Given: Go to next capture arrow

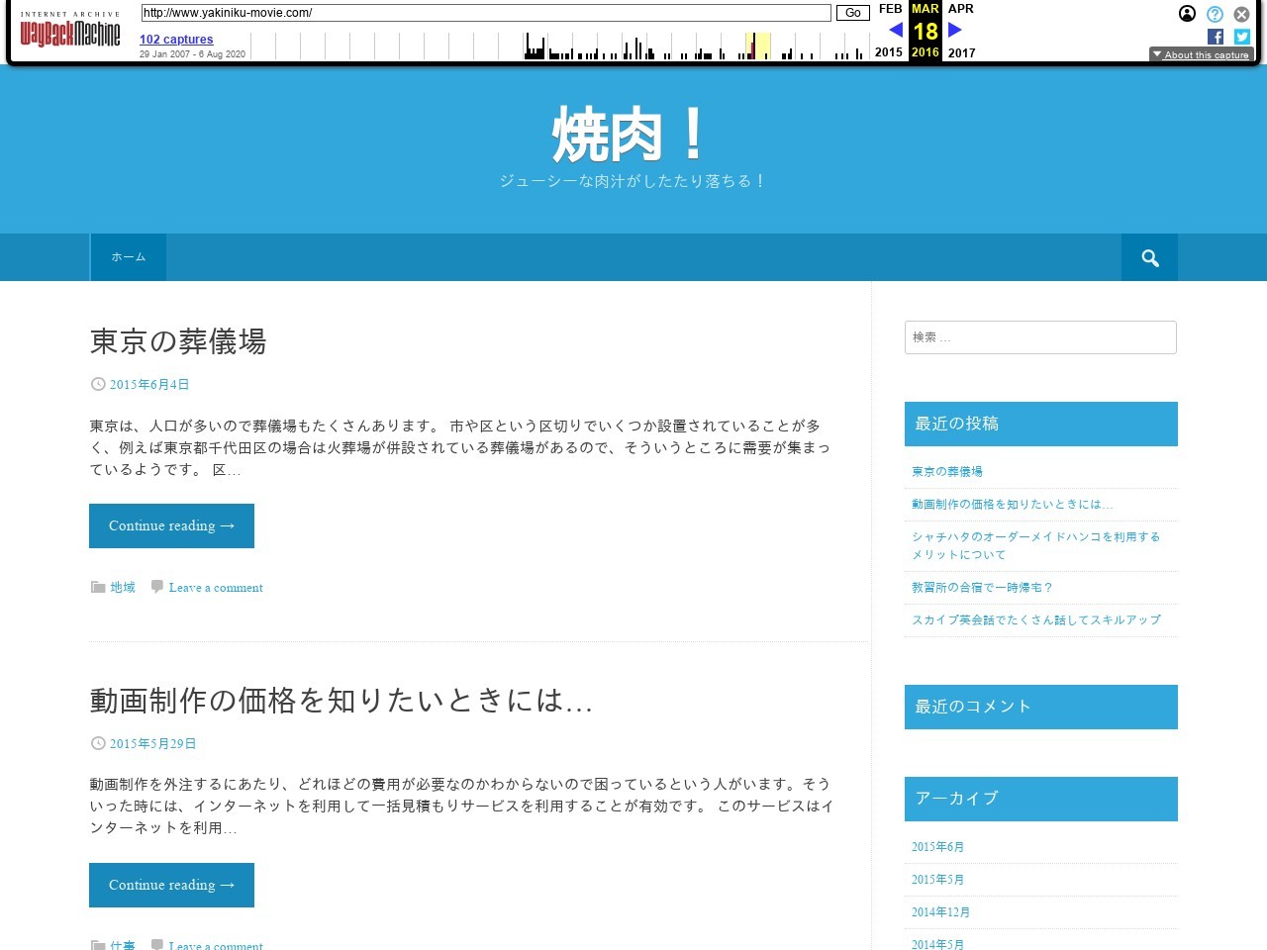Looking at the screenshot, I should [955, 30].
